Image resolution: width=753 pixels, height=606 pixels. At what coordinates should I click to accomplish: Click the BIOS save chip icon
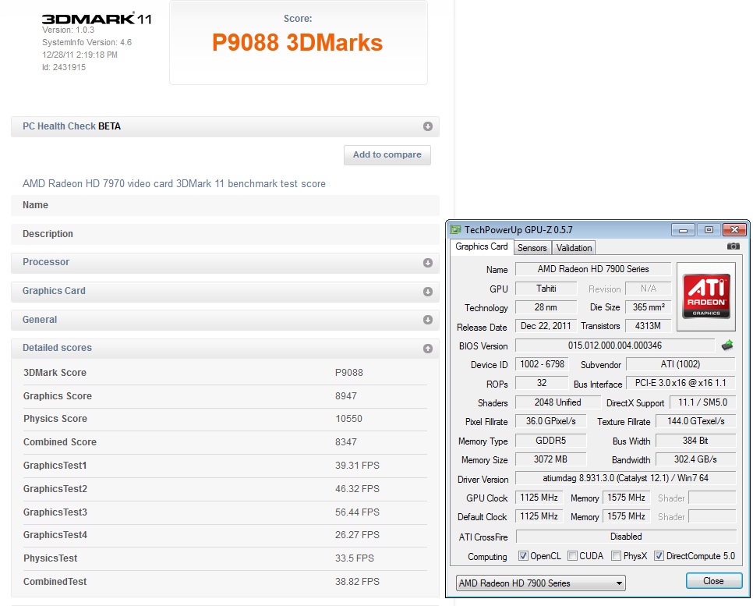click(x=727, y=345)
